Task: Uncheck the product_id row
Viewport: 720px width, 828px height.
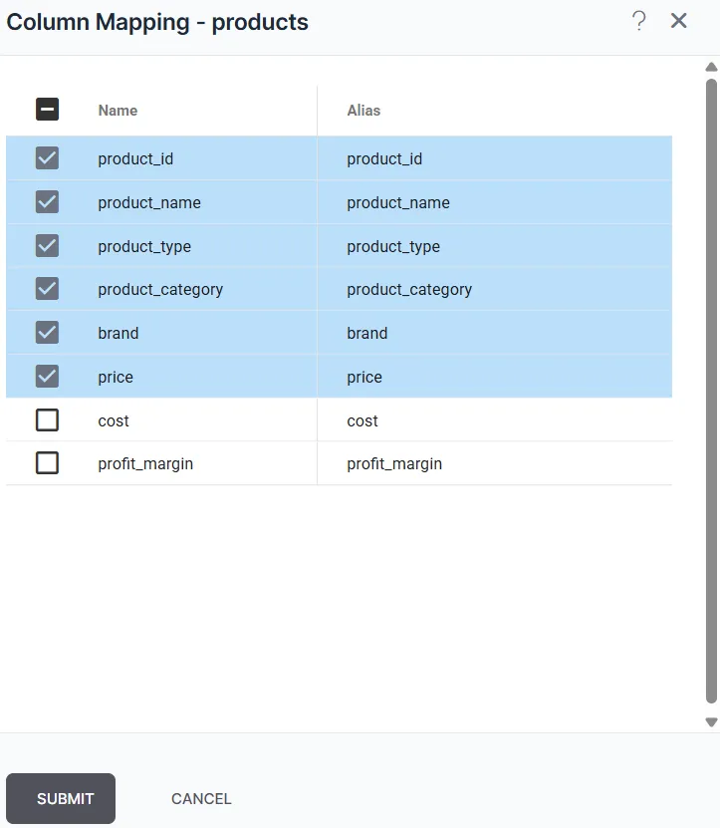Action: coord(47,158)
